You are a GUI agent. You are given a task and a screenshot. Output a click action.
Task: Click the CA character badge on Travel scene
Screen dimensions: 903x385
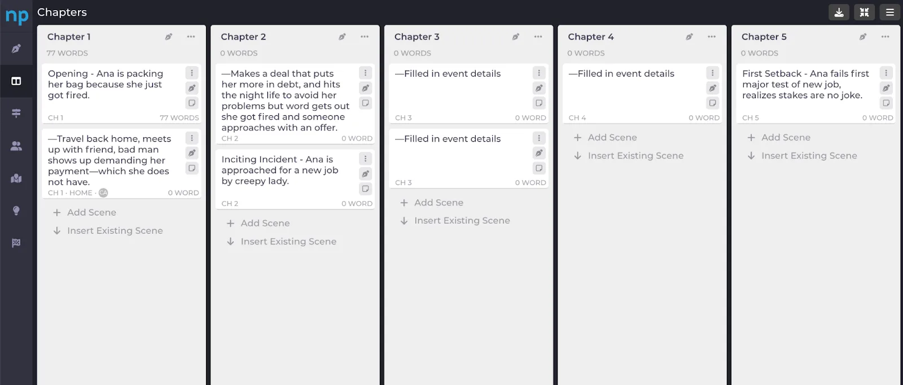(103, 193)
